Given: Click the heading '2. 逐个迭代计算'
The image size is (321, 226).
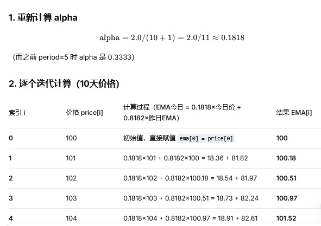Looking at the screenshot, I should click(64, 83).
